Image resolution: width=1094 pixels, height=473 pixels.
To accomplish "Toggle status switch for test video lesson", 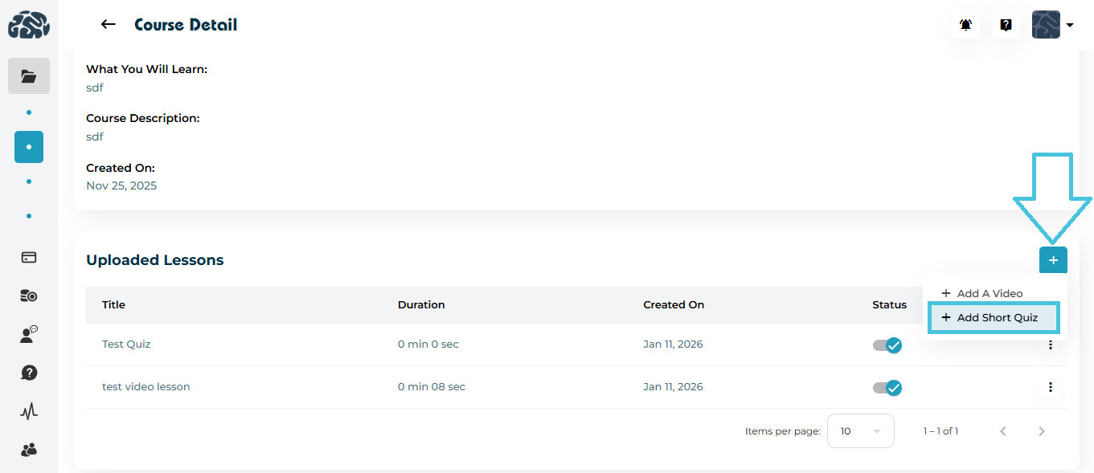I will (x=887, y=388).
